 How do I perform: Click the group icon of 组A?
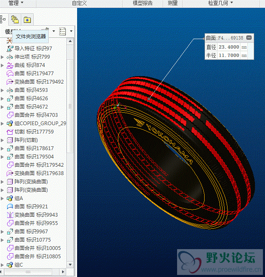tap(10, 198)
